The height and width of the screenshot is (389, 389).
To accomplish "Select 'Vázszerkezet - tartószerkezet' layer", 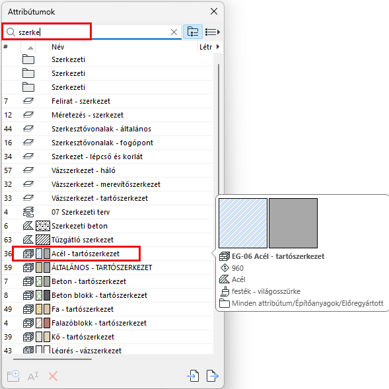I will (x=108, y=199).
